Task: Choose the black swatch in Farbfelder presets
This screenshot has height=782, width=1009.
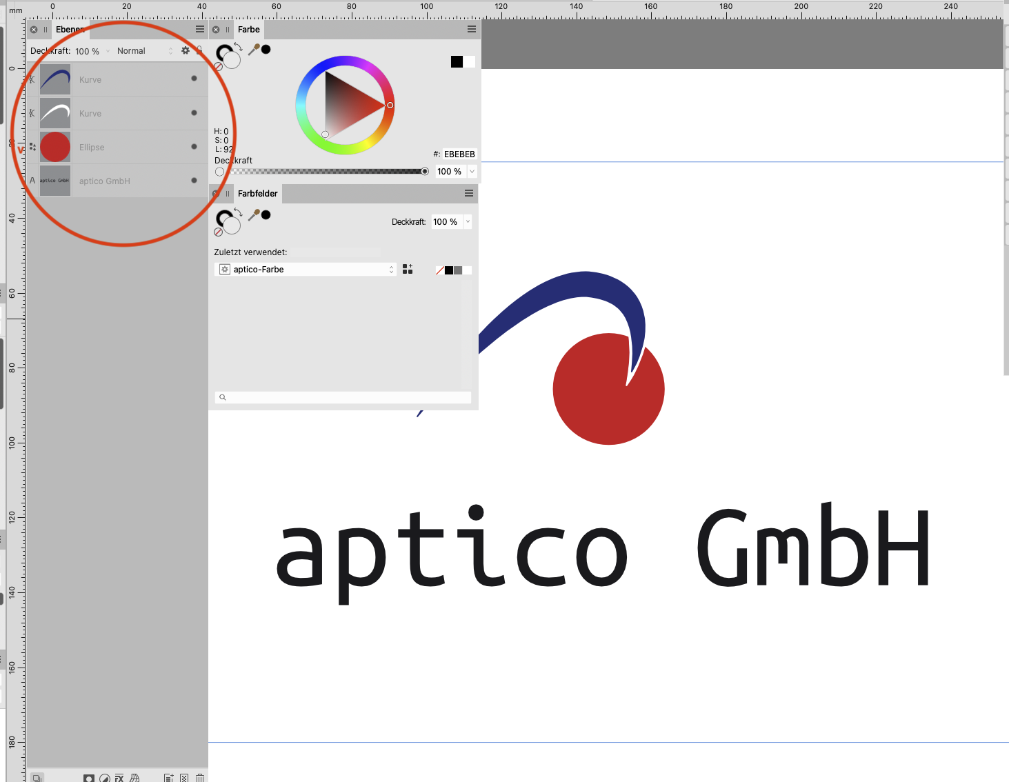Action: pyautogui.click(x=449, y=270)
